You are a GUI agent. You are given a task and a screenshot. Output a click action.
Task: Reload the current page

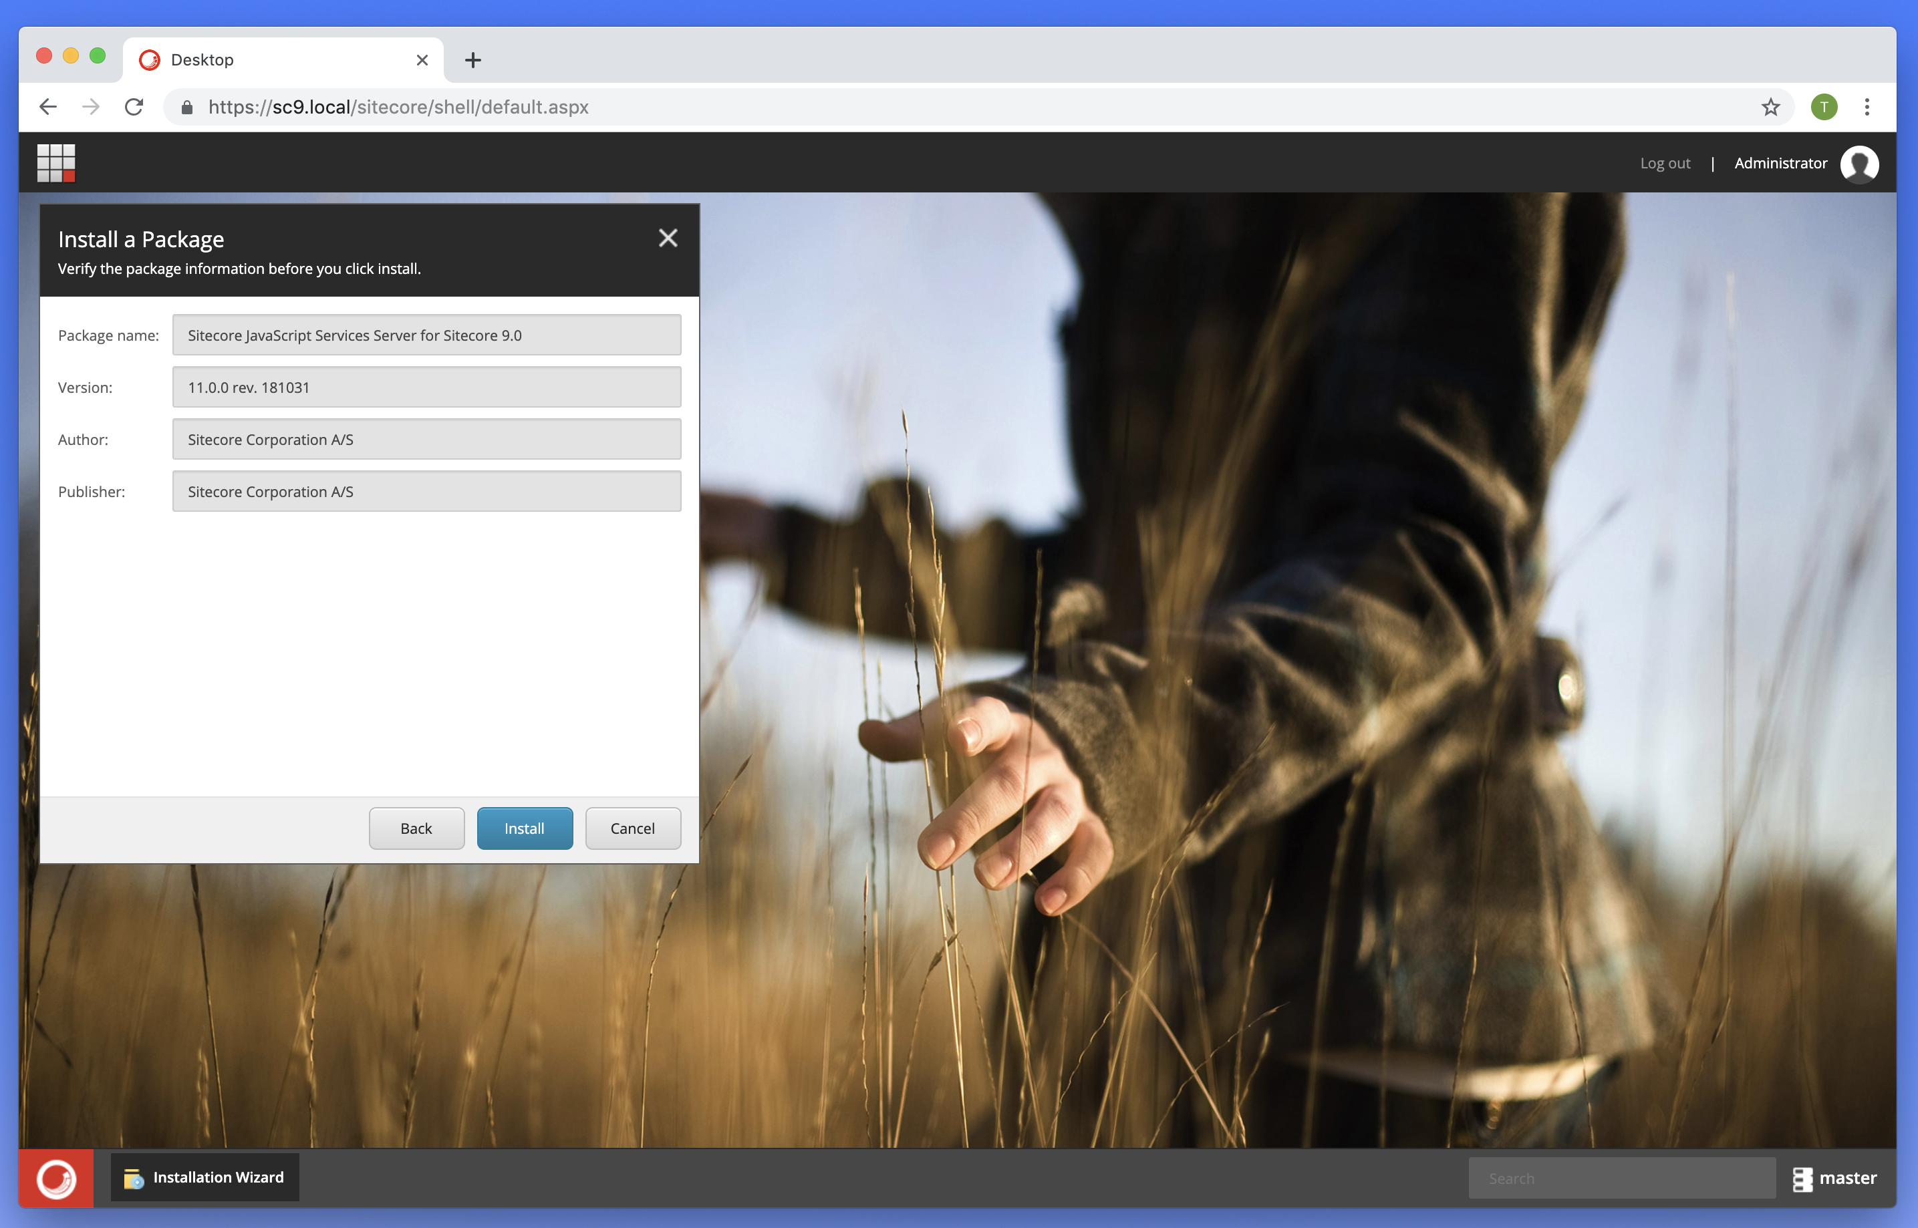point(133,106)
